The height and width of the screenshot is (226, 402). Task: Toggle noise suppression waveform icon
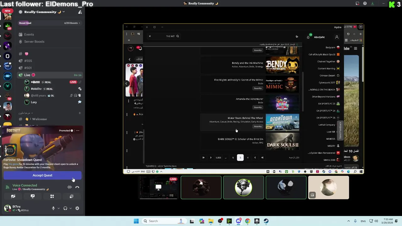[x=70, y=187]
